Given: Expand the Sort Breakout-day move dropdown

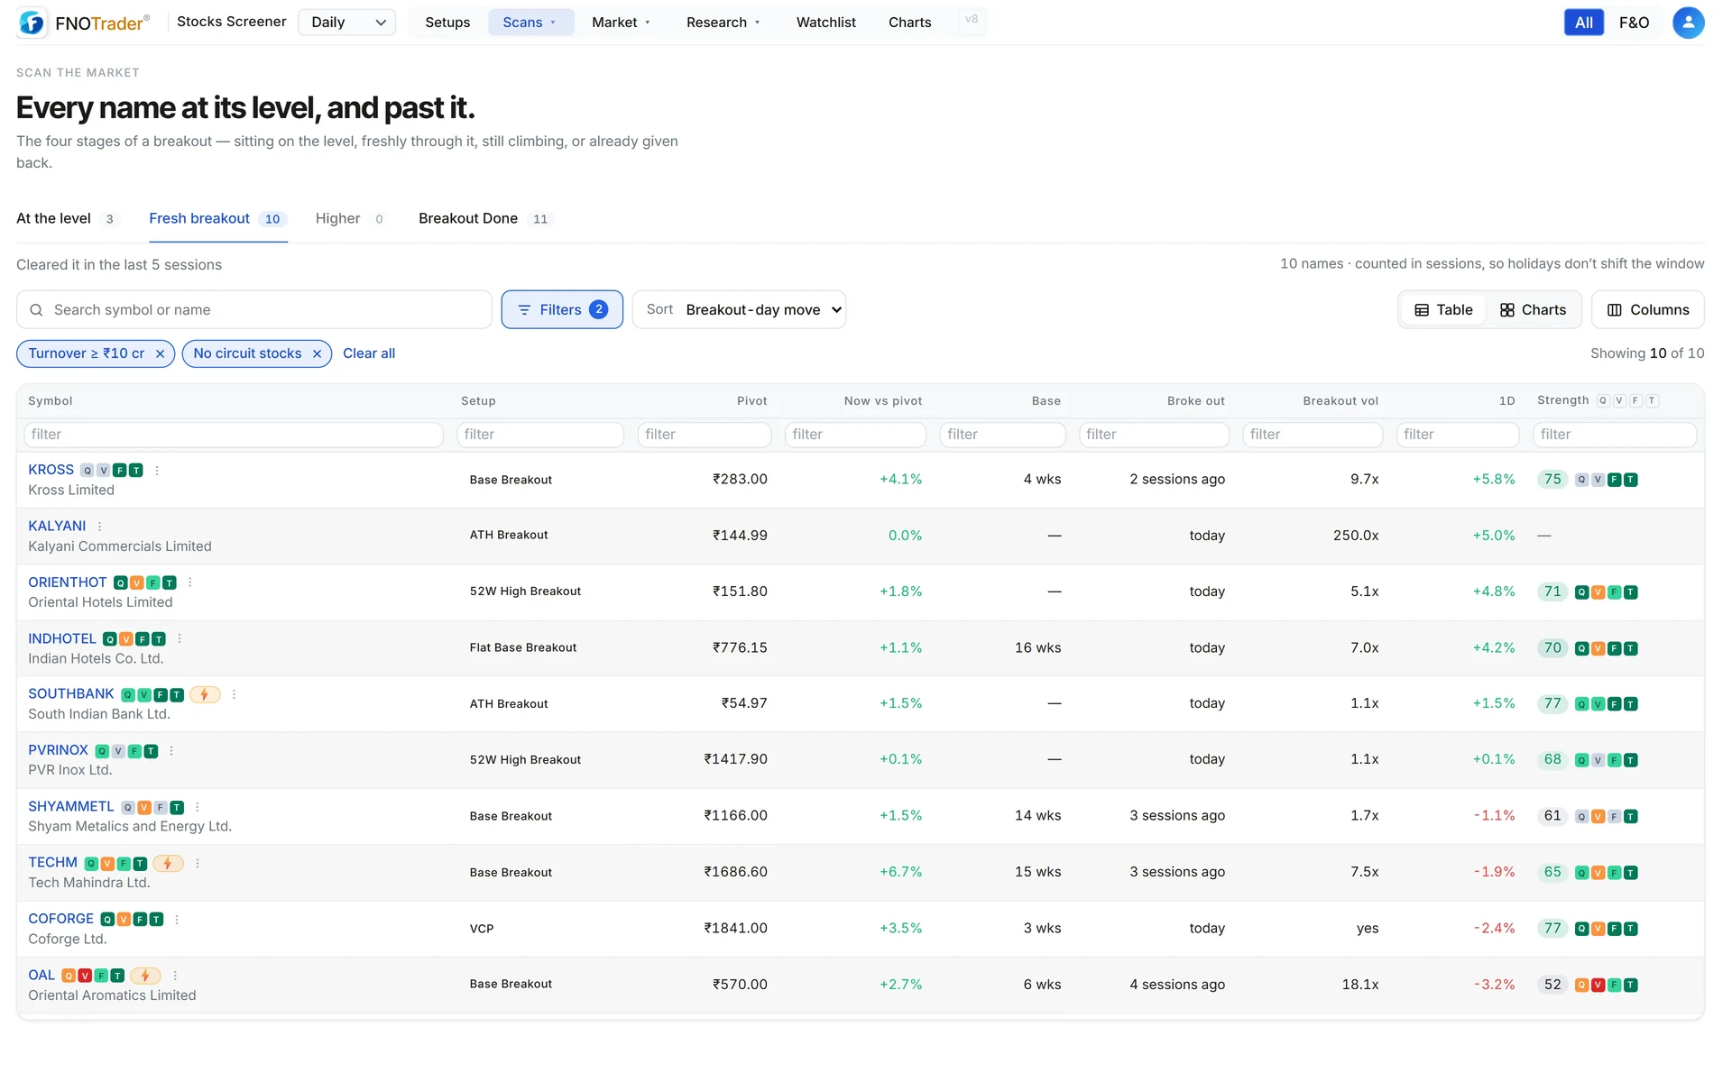Looking at the screenshot, I should (740, 310).
